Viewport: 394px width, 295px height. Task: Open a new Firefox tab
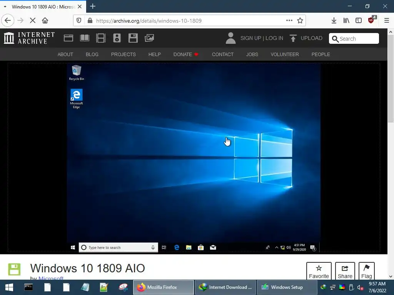[x=93, y=6]
